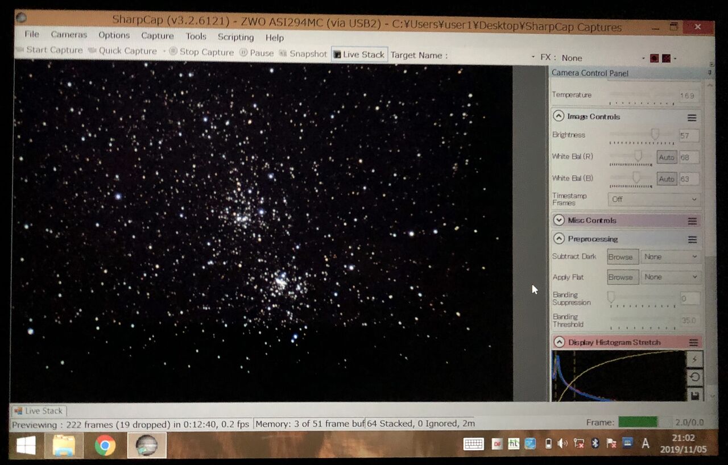Viewport: 728px width, 465px height.
Task: Open the Misc Controls hamburger menu
Action: 692,221
